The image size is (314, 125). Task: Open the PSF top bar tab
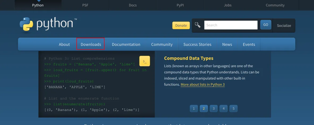[85, 5]
